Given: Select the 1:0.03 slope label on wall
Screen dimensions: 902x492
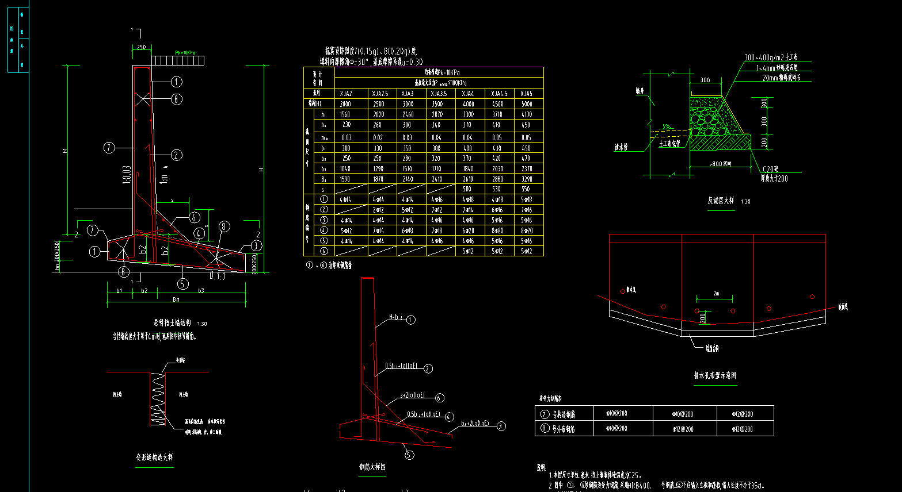Looking at the screenshot, I should (128, 175).
